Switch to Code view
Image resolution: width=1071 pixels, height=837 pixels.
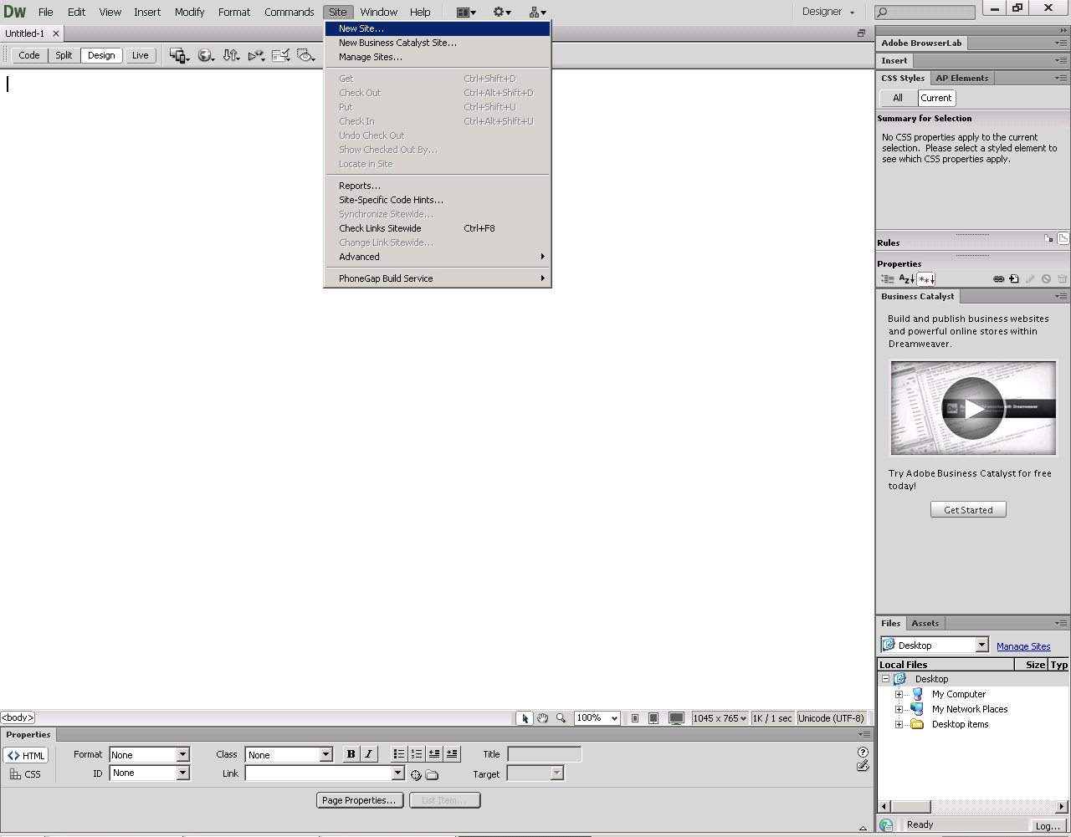[29, 55]
